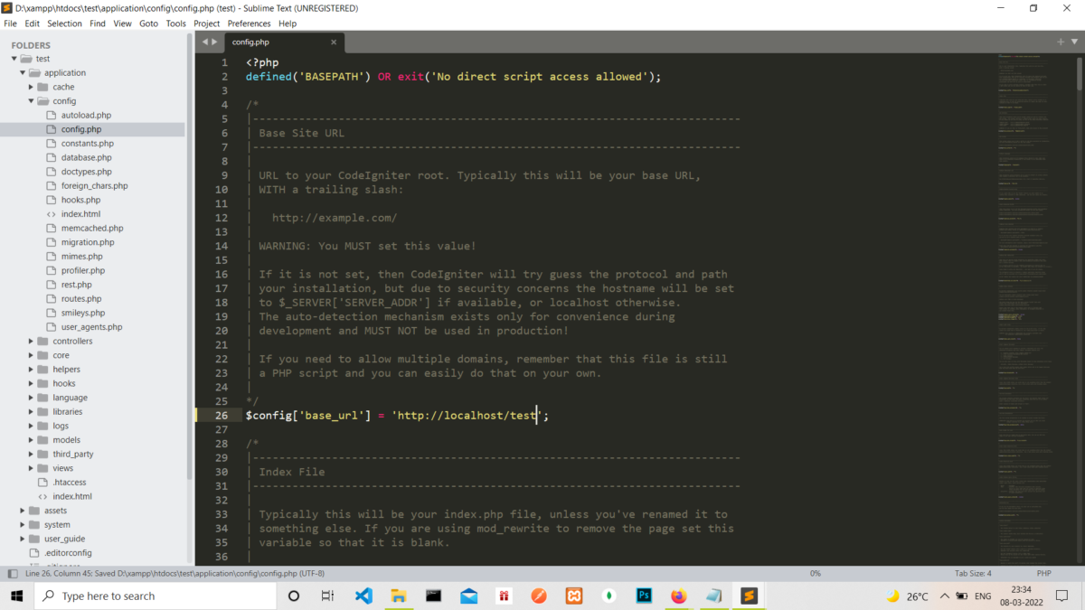This screenshot has width=1085, height=610.
Task: Click the next tab navigation arrow
Action: (217, 42)
